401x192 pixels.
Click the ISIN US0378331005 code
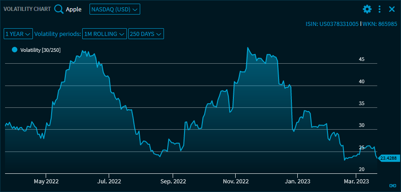coord(332,23)
